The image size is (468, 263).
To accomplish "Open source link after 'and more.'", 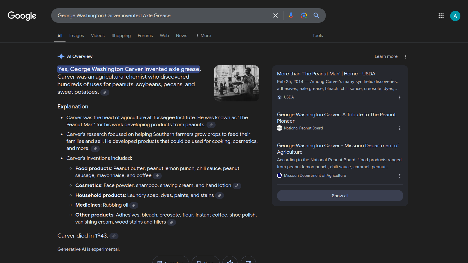I will tap(95, 148).
